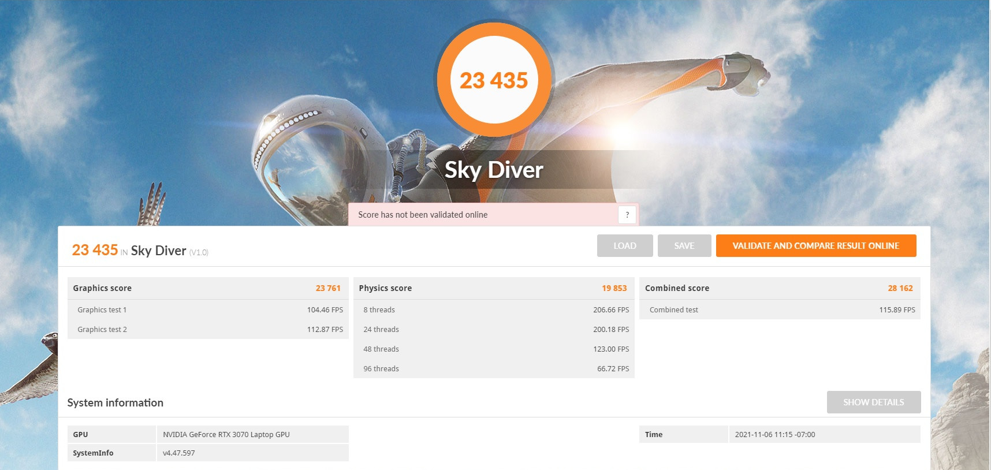The image size is (991, 470).
Task: Click the Graphics score header row
Action: (x=207, y=288)
